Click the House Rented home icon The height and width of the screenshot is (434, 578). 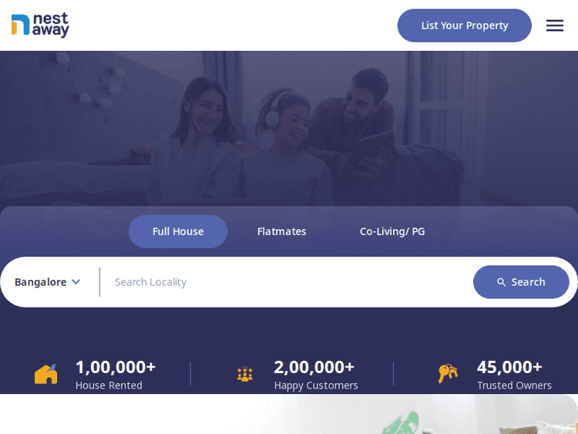[45, 375]
